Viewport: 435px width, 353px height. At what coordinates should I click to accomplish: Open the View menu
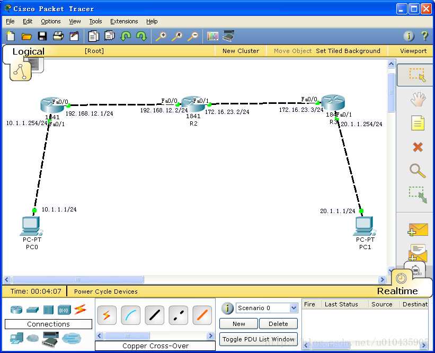pos(75,21)
